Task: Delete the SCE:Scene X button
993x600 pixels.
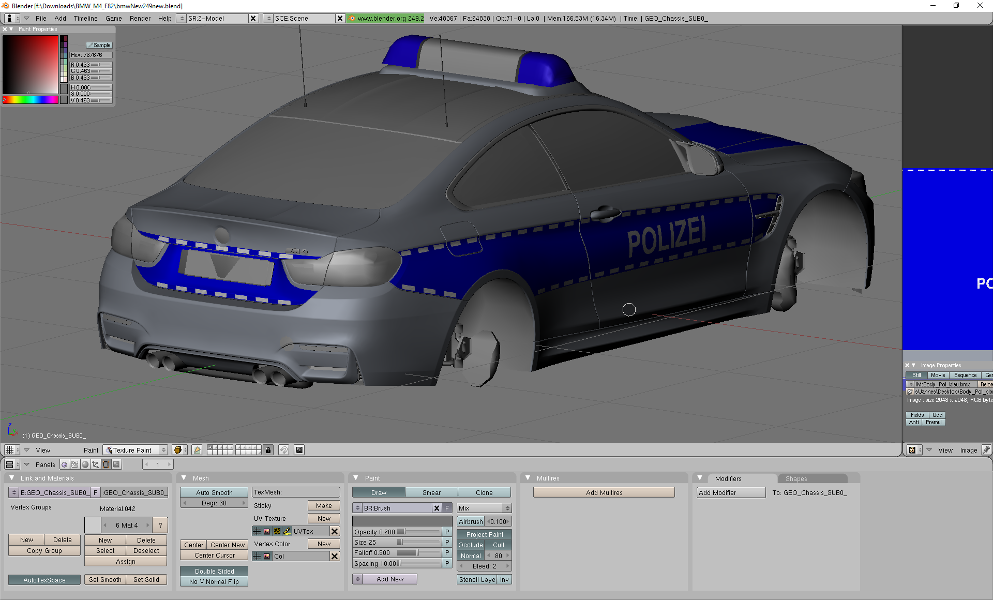Action: tap(340, 18)
